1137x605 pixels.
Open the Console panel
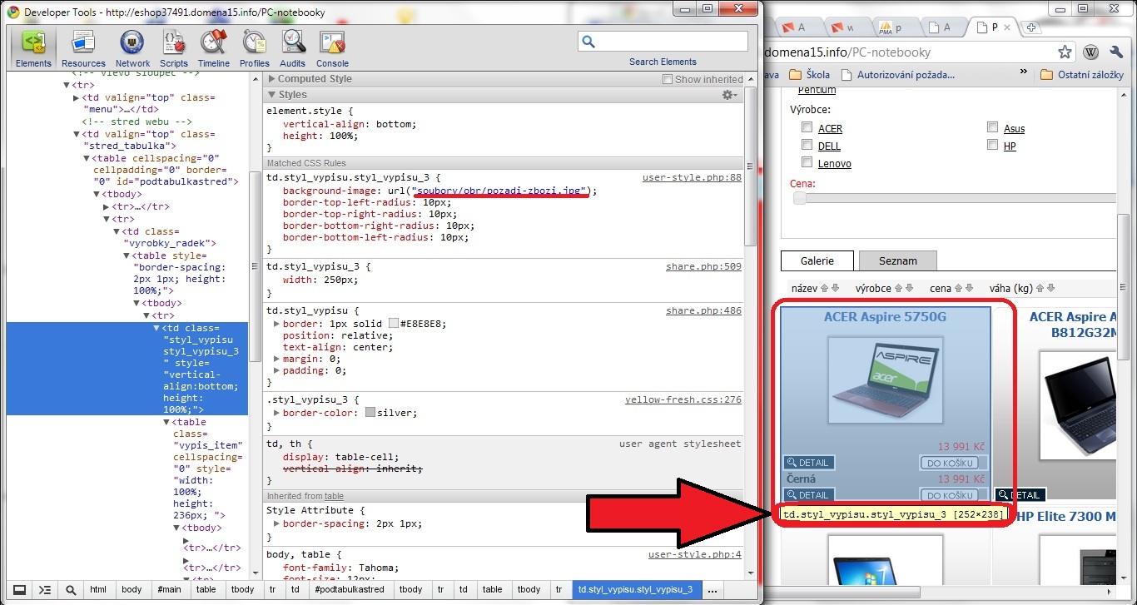[x=332, y=48]
